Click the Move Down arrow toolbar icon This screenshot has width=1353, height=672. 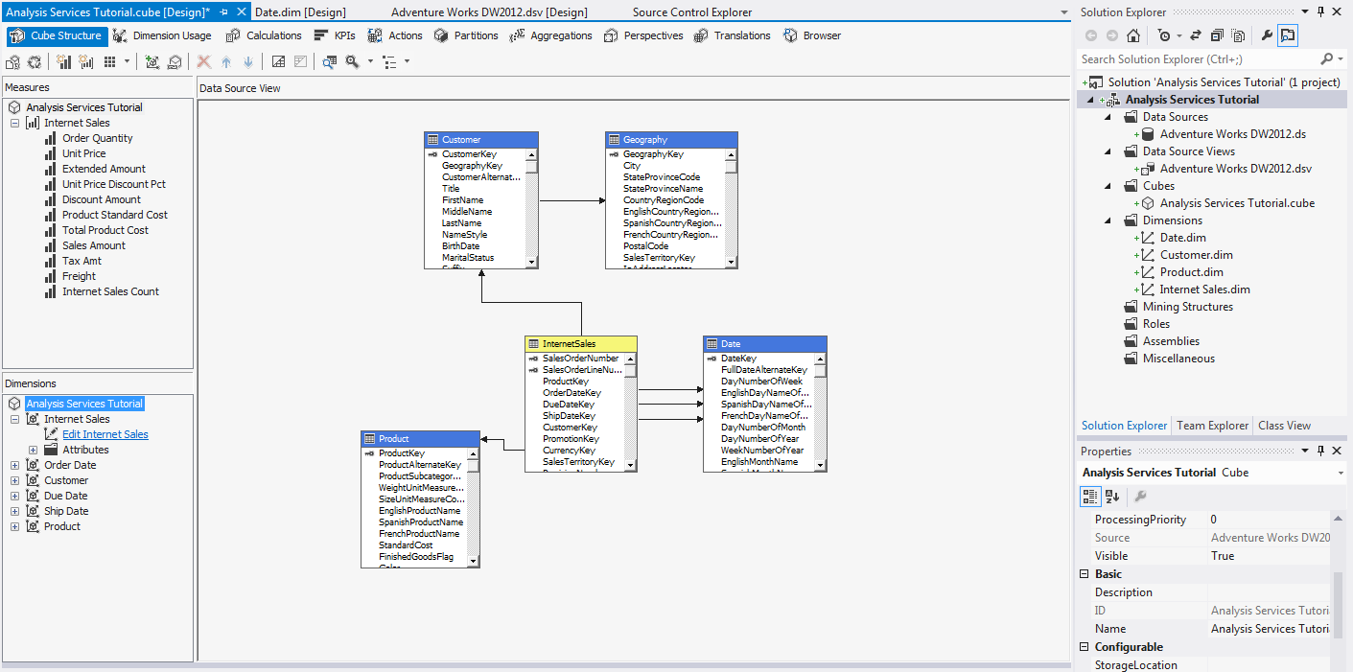pyautogui.click(x=248, y=61)
